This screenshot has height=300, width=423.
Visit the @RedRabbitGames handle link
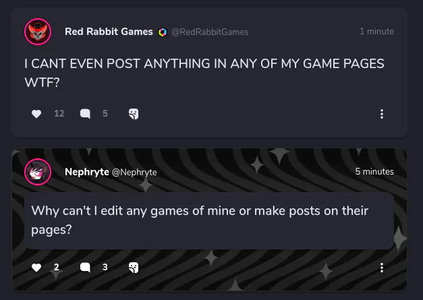[x=210, y=32]
